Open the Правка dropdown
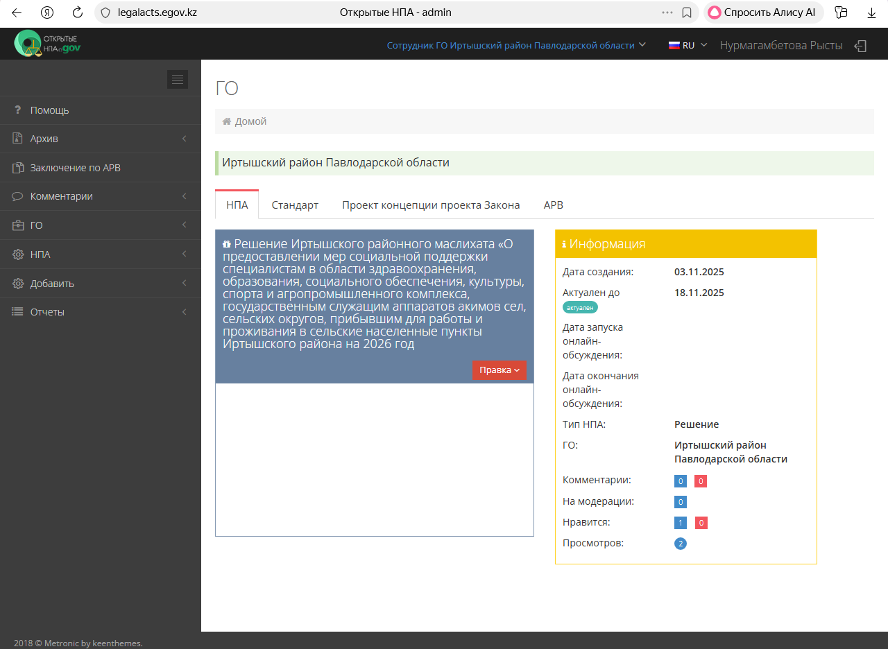Viewport: 888px width, 649px height. 499,370
